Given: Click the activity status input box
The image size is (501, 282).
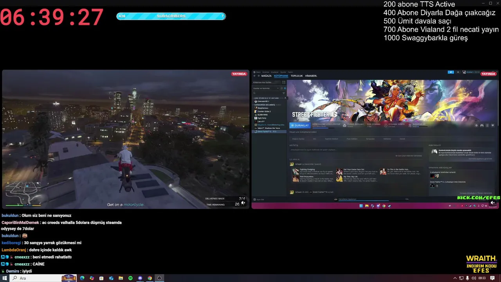Looking at the screenshot, I should 356,150.
